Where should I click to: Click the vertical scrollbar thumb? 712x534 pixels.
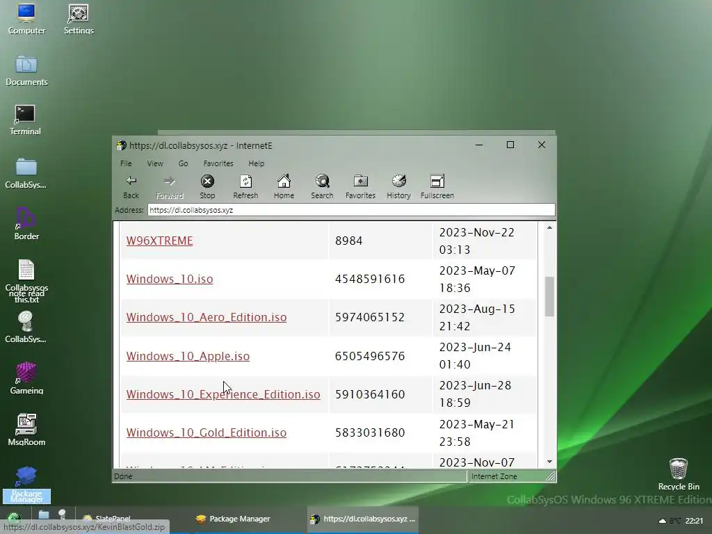coord(549,296)
